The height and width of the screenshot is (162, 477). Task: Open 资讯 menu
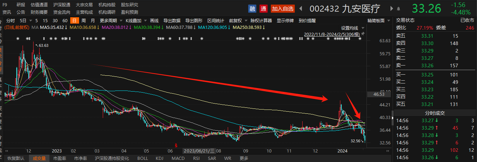pyautogui.click(x=7, y=12)
